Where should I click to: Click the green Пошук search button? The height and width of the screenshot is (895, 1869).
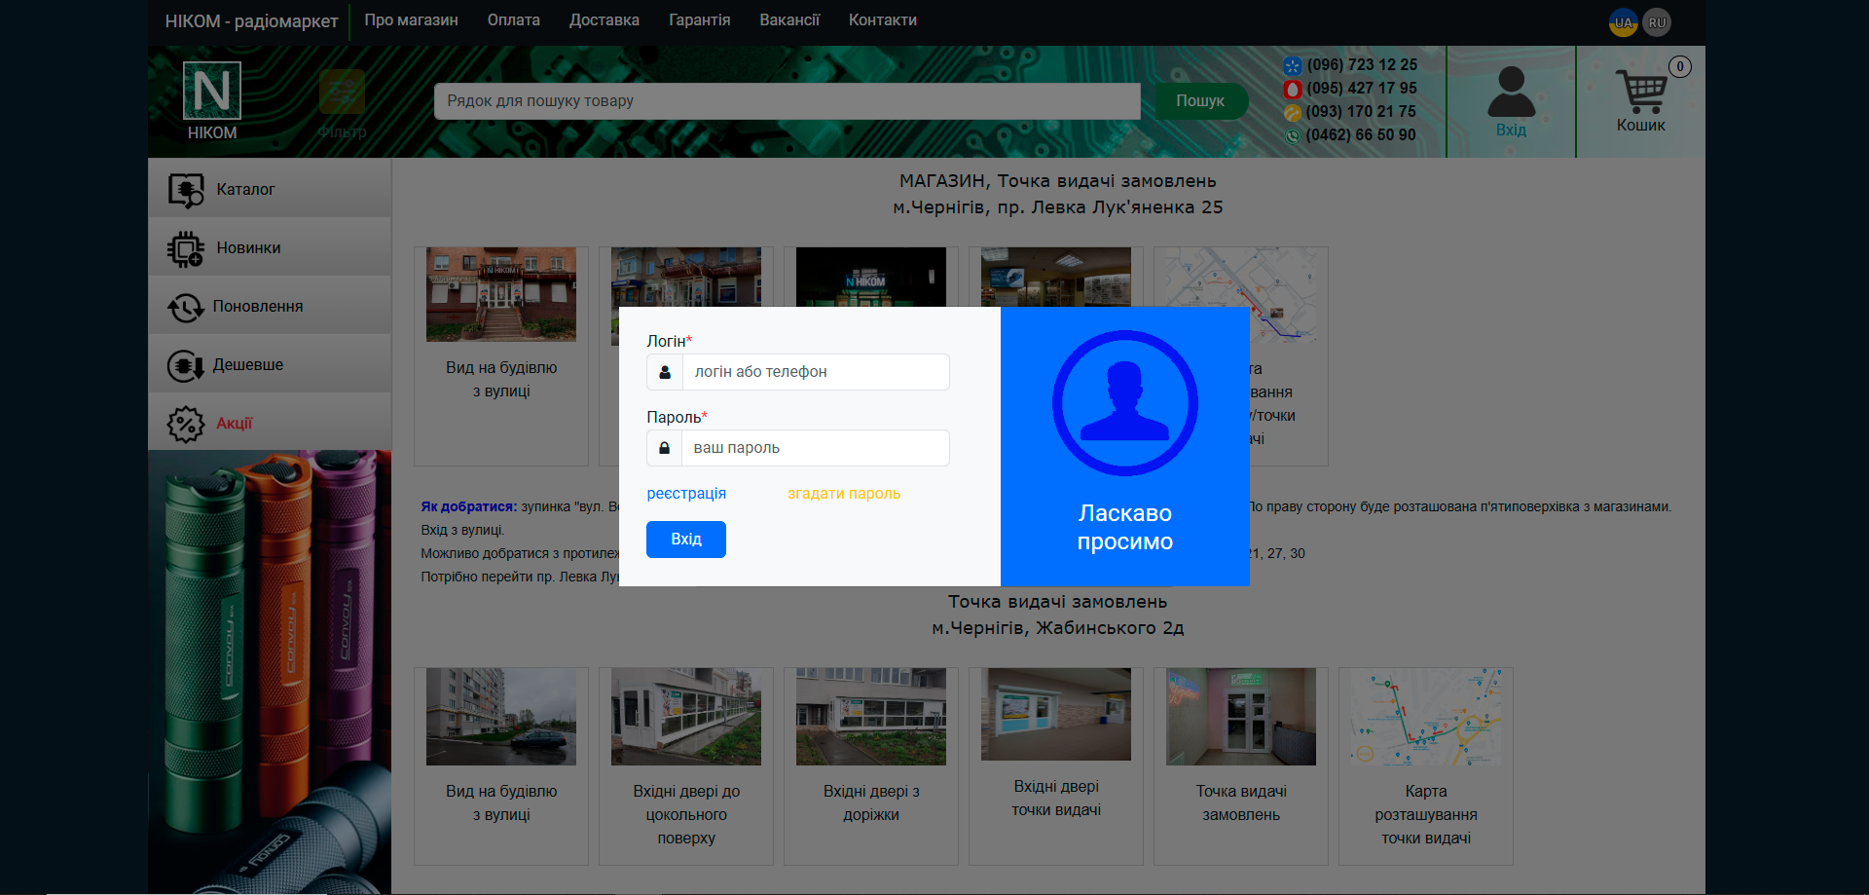[x=1200, y=101]
